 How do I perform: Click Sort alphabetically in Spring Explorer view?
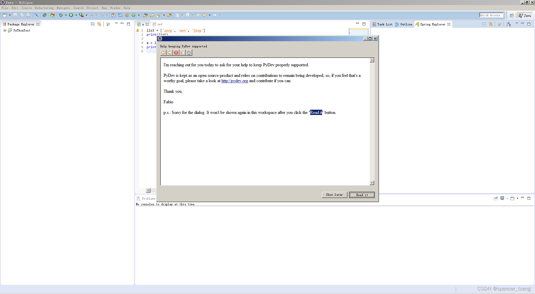[509, 24]
